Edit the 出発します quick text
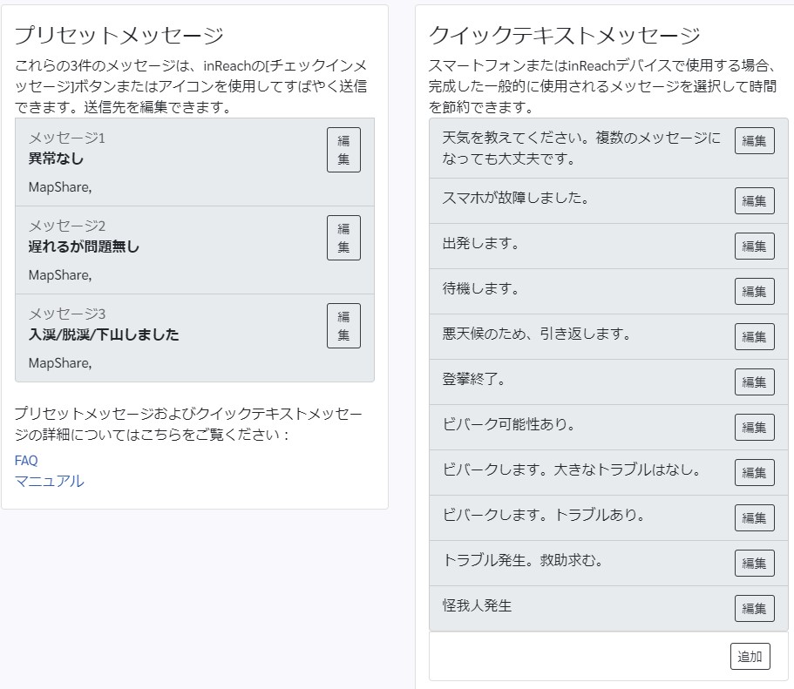 click(754, 246)
